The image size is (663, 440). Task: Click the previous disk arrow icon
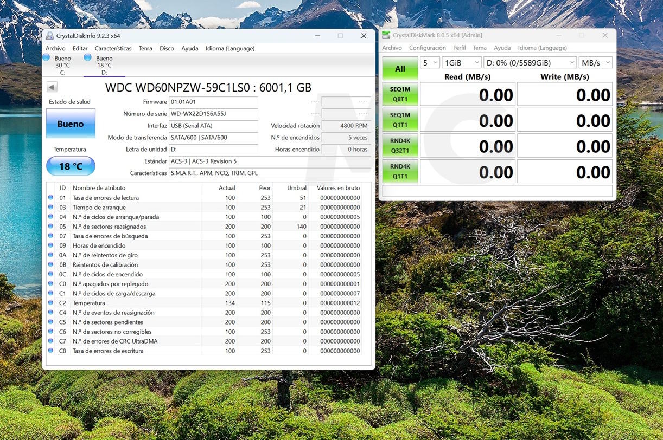point(52,87)
